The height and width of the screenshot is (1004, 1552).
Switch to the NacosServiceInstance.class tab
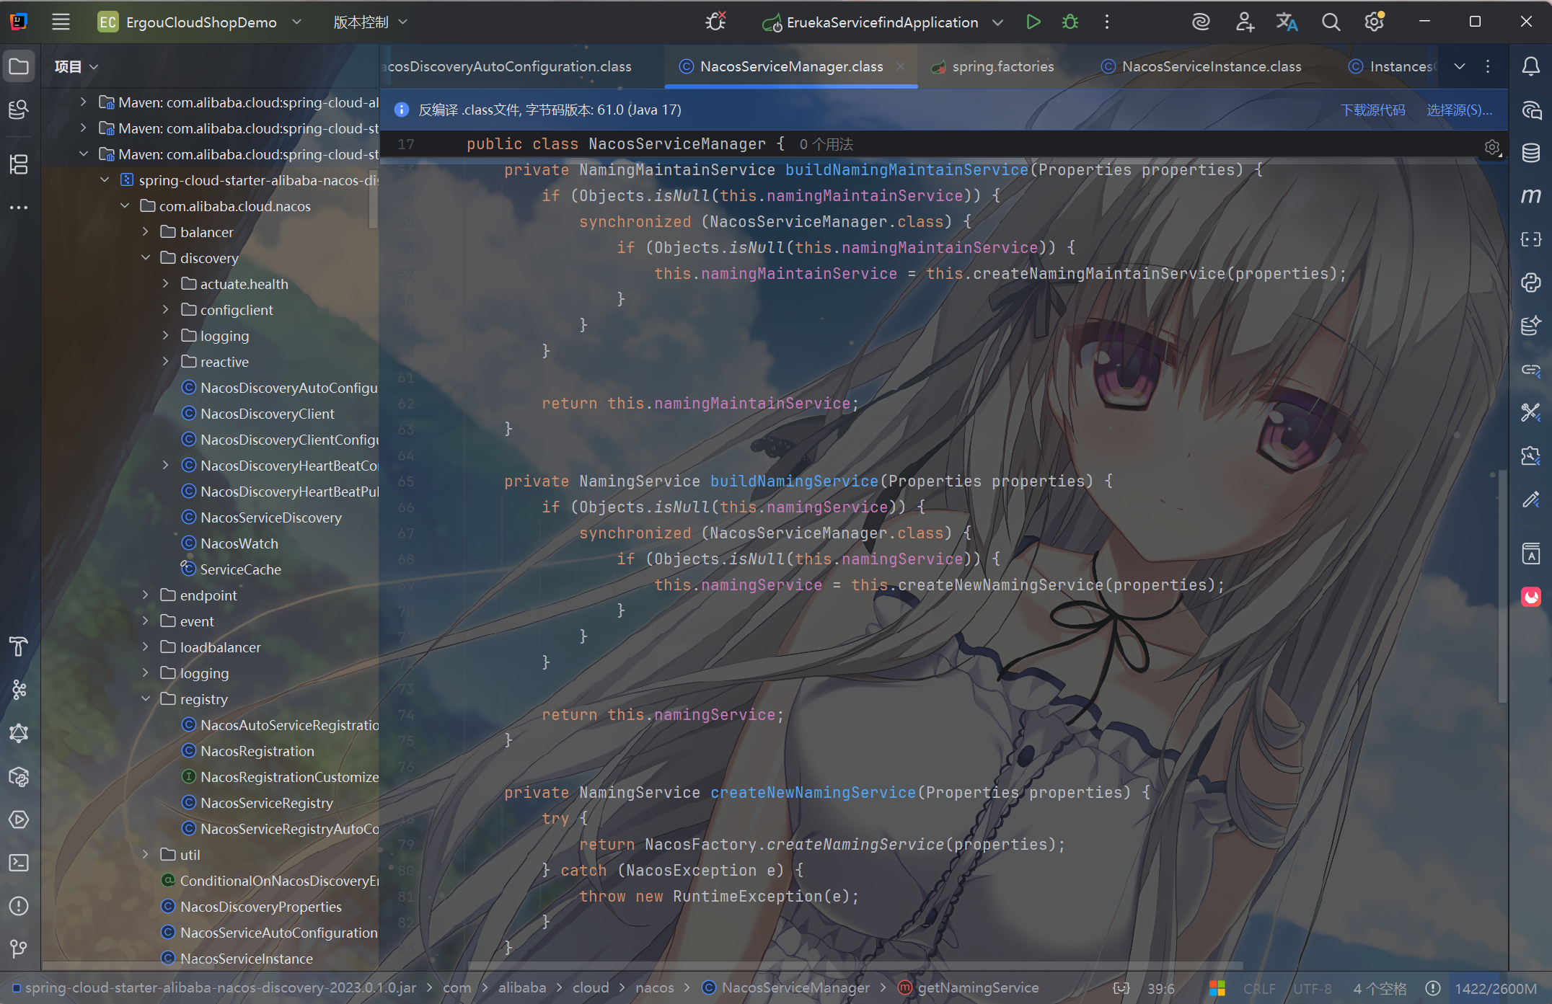click(x=1202, y=66)
